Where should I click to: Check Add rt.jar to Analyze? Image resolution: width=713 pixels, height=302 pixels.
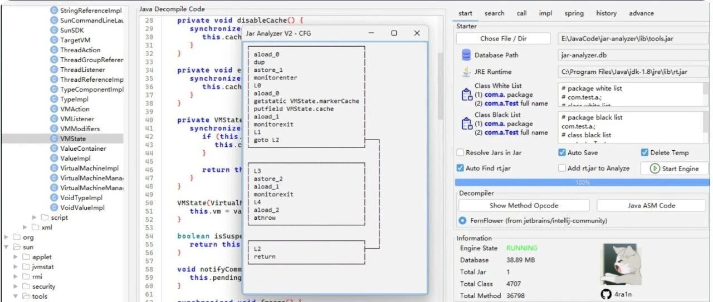(x=562, y=168)
